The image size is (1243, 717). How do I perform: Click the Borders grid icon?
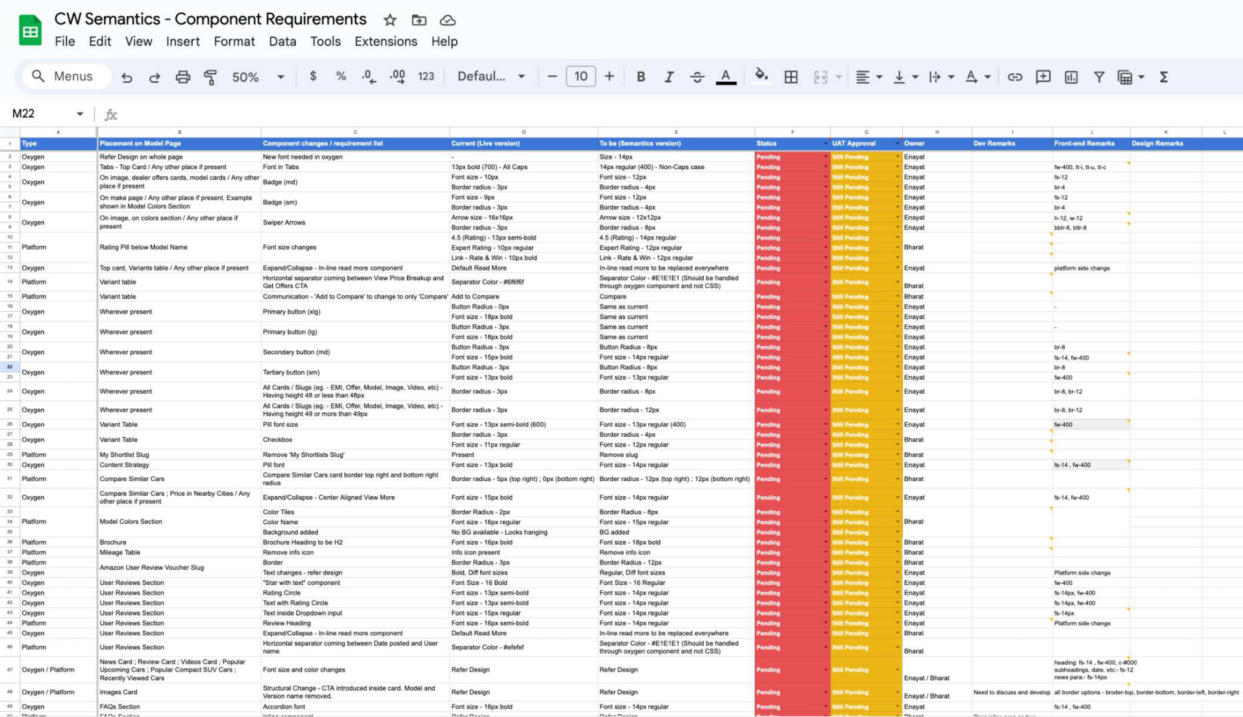click(791, 77)
